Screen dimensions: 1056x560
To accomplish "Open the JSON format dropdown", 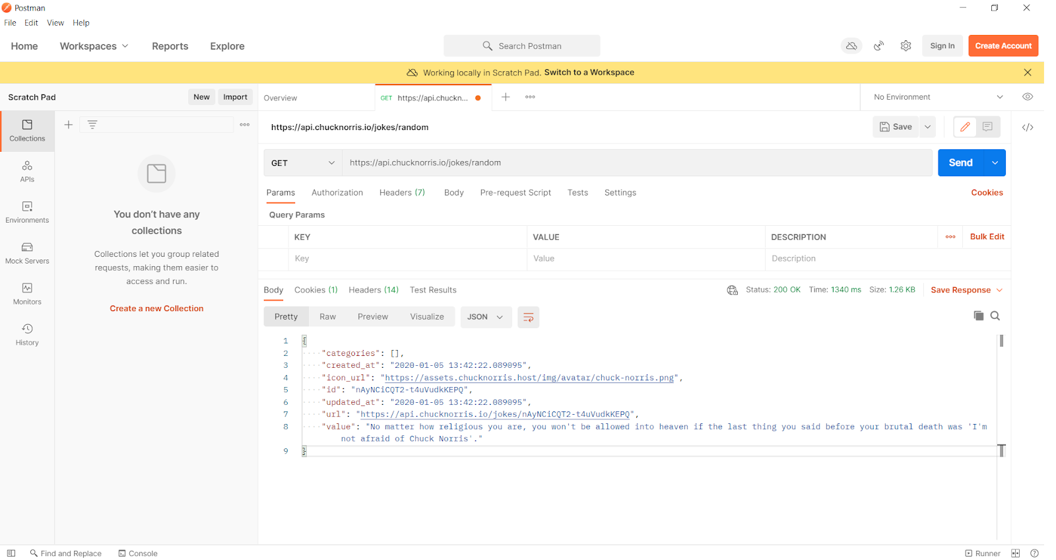I will click(x=485, y=317).
